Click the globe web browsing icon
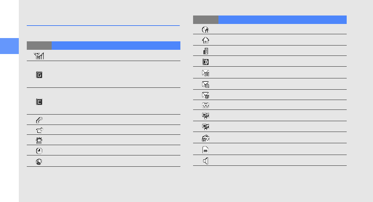This screenshot has width=373, height=202. (x=39, y=161)
